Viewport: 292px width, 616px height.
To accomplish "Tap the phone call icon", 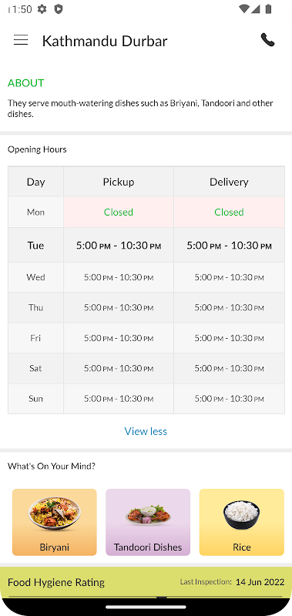I will (x=267, y=40).
